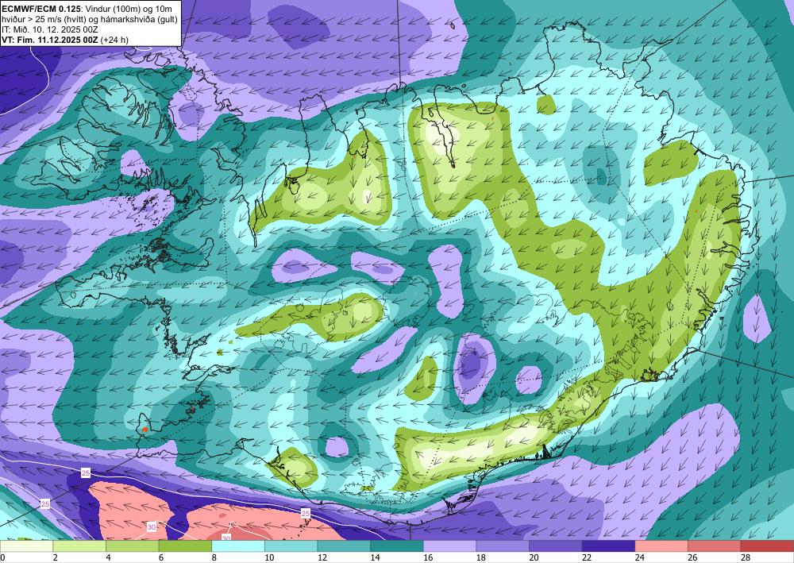Click the legend scale value 24
This screenshot has width=794, height=563.
pyautogui.click(x=640, y=557)
